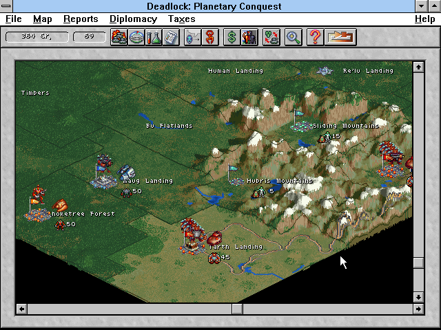
Task: Click the aircraft near Re'lu Landing
Action: [325, 71]
